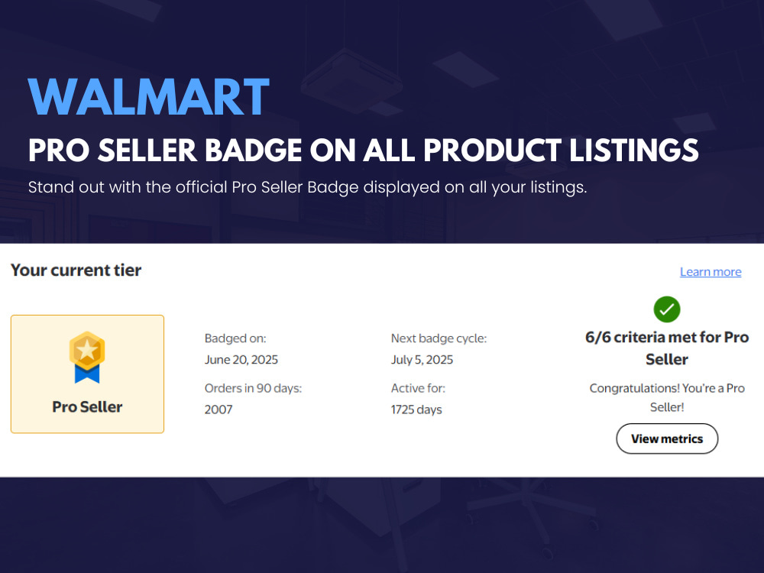Open the View metrics button
This screenshot has width=764, height=573.
[666, 439]
